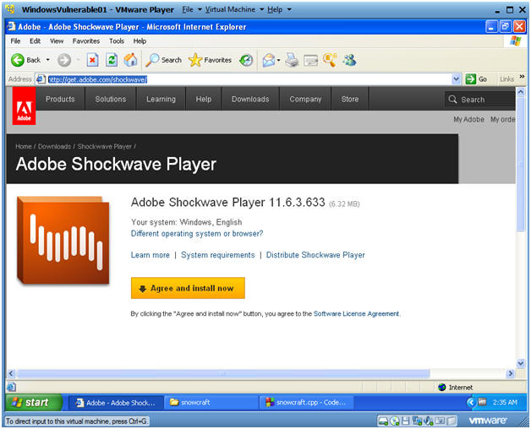Print the page using printer icon
Viewport: 531px width, 429px height.
point(292,60)
